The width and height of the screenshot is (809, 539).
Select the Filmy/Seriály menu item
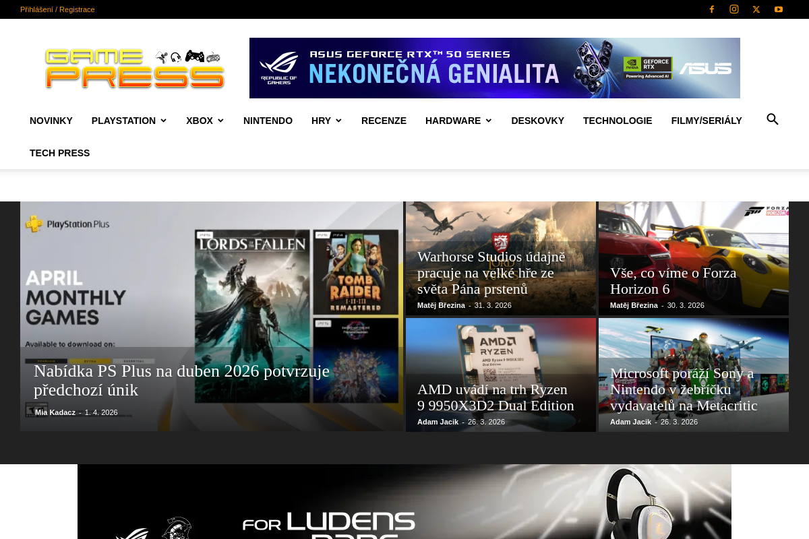pyautogui.click(x=707, y=121)
